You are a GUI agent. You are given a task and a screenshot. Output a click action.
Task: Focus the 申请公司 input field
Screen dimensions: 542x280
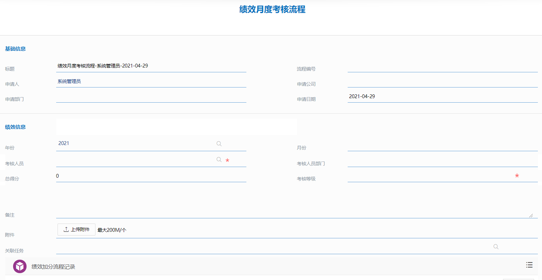[x=443, y=82]
